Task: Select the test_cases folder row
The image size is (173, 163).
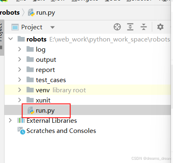Action: point(88,80)
